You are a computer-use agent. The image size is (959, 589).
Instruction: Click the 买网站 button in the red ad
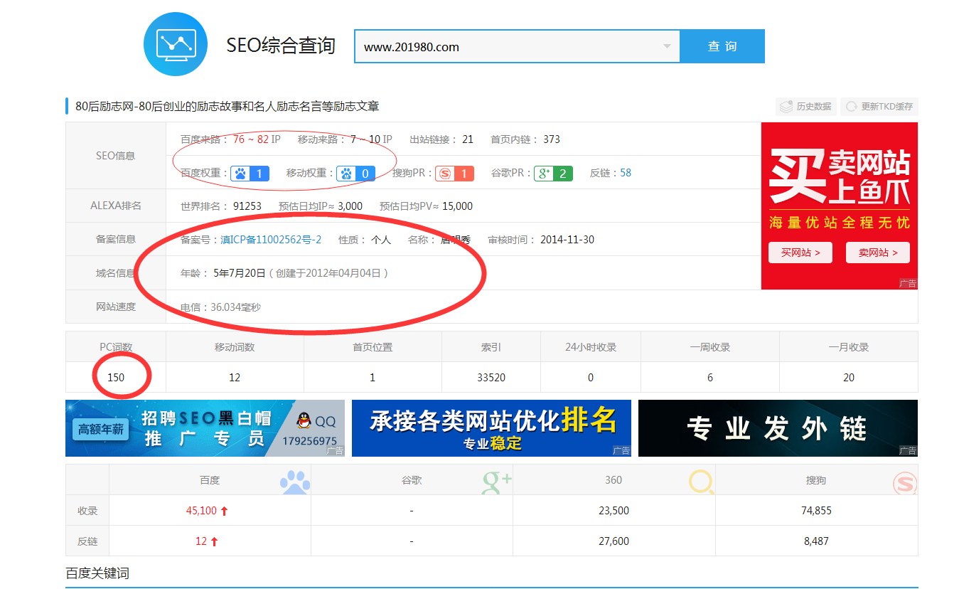800,253
